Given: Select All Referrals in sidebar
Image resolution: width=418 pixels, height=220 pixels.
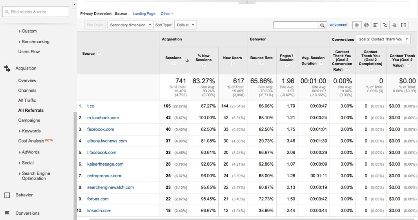Looking at the screenshot, I should coord(31,110).
